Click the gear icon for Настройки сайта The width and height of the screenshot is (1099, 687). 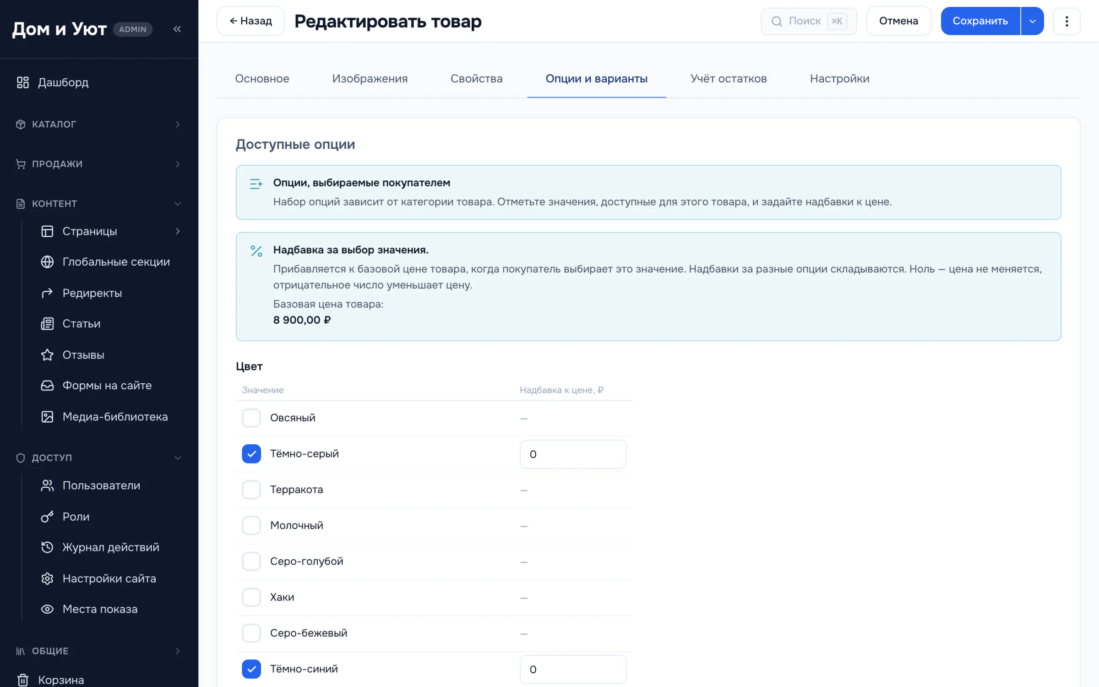pos(47,578)
